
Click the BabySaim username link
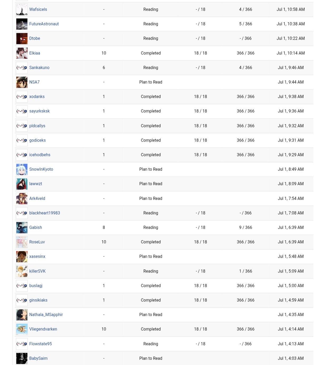pyautogui.click(x=38, y=358)
